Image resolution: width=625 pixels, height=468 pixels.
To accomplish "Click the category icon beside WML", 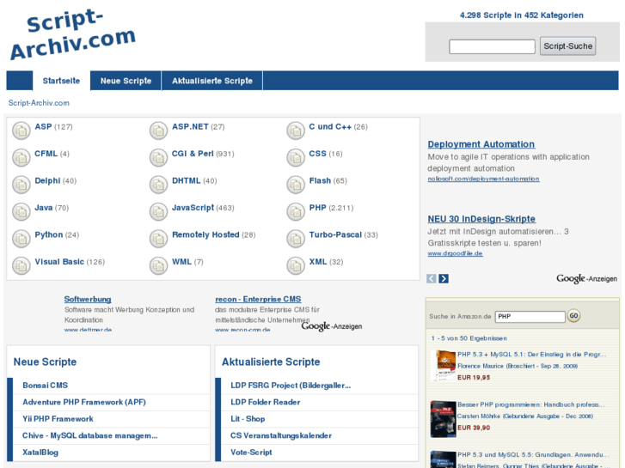I will [x=158, y=265].
